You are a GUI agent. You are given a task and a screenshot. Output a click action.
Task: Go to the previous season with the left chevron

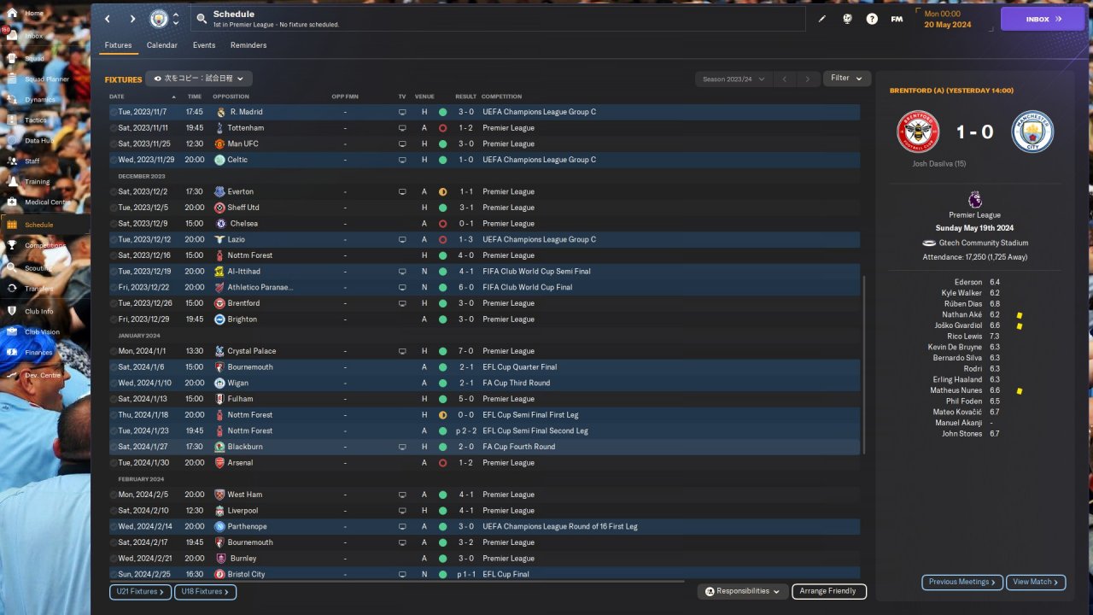coord(785,79)
